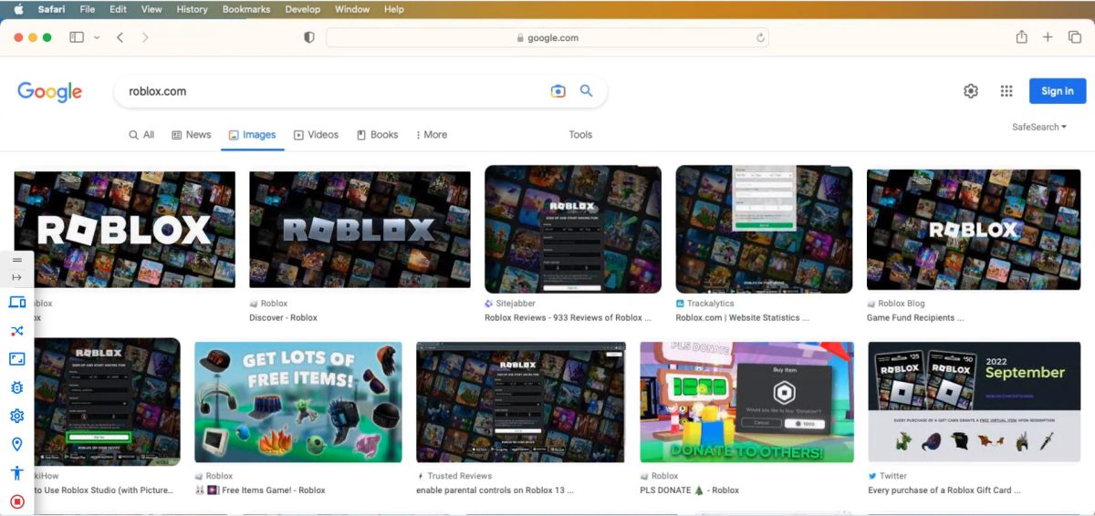Collapse the side toolbar with arrow icon
The height and width of the screenshot is (516, 1095).
[x=16, y=277]
